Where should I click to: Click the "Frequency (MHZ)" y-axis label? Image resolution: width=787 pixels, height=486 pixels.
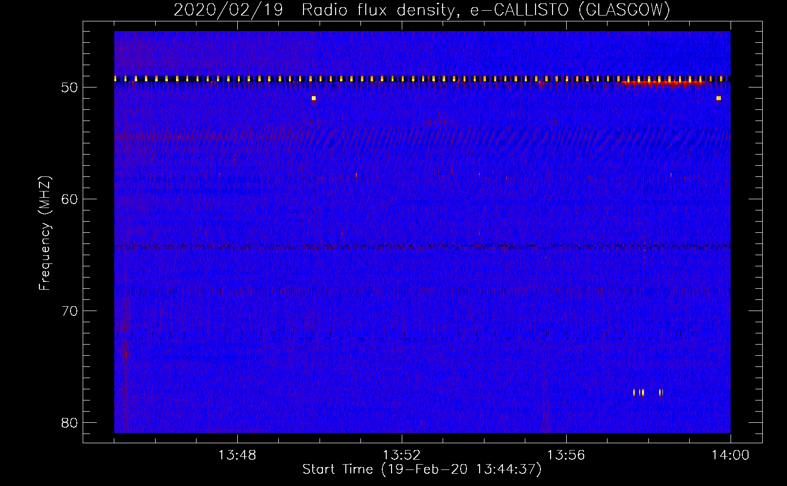45,233
